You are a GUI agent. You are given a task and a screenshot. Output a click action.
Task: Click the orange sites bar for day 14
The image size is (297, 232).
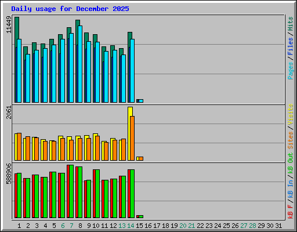coord(132,138)
